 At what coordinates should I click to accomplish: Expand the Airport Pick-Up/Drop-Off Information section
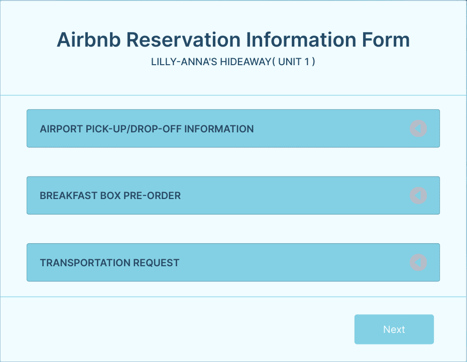pos(233,128)
